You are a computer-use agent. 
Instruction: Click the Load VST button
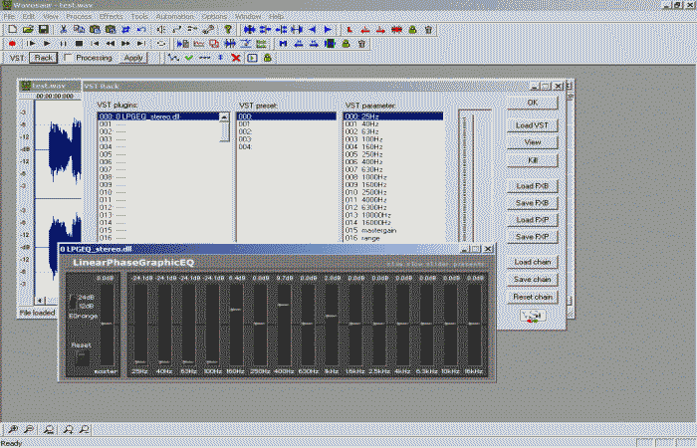coord(532,124)
